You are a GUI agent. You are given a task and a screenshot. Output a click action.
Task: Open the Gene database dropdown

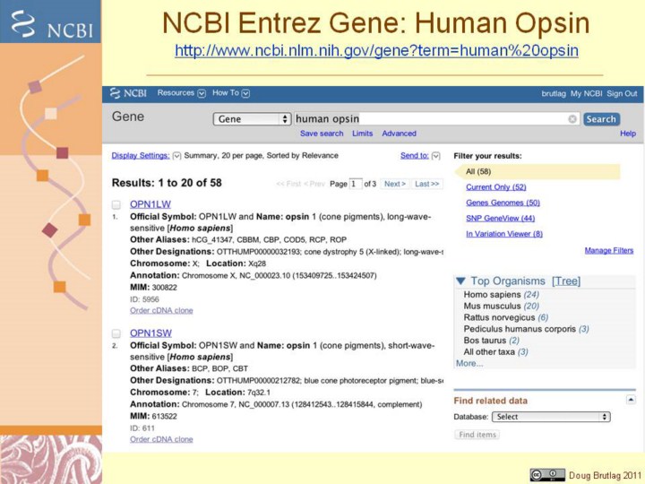click(x=253, y=118)
